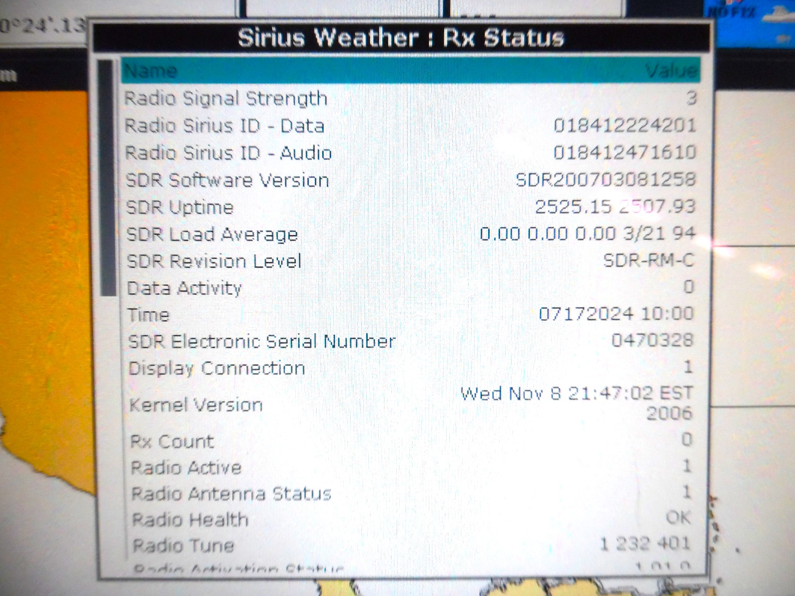The height and width of the screenshot is (596, 795).
Task: Click the serial number value 0470328
Action: pos(652,340)
